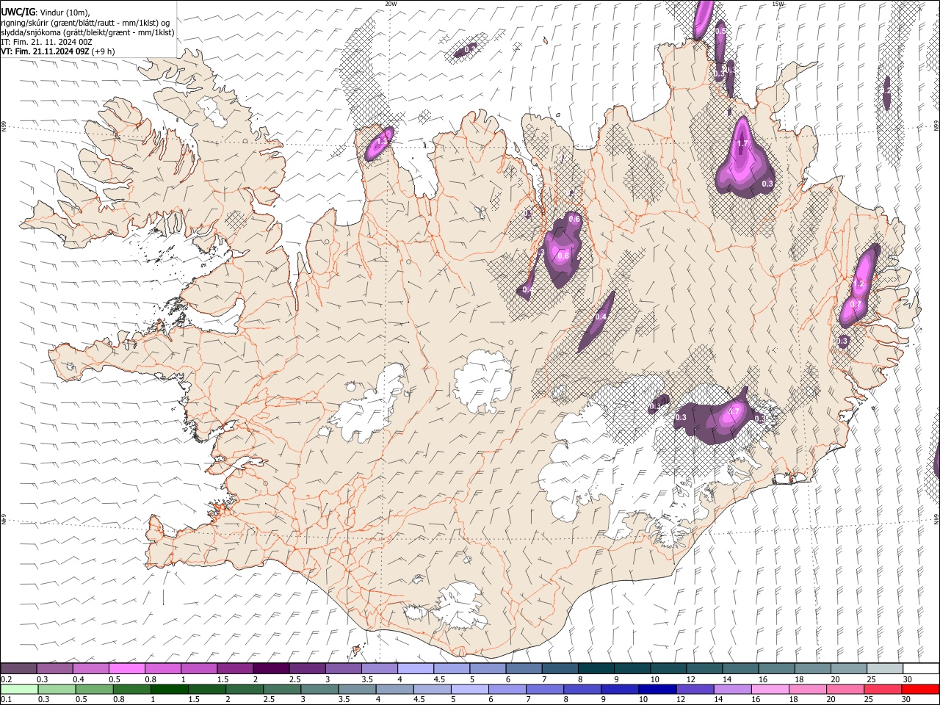Pick the darkest purple snow swatch labelled 2
The image size is (940, 705).
click(x=271, y=668)
